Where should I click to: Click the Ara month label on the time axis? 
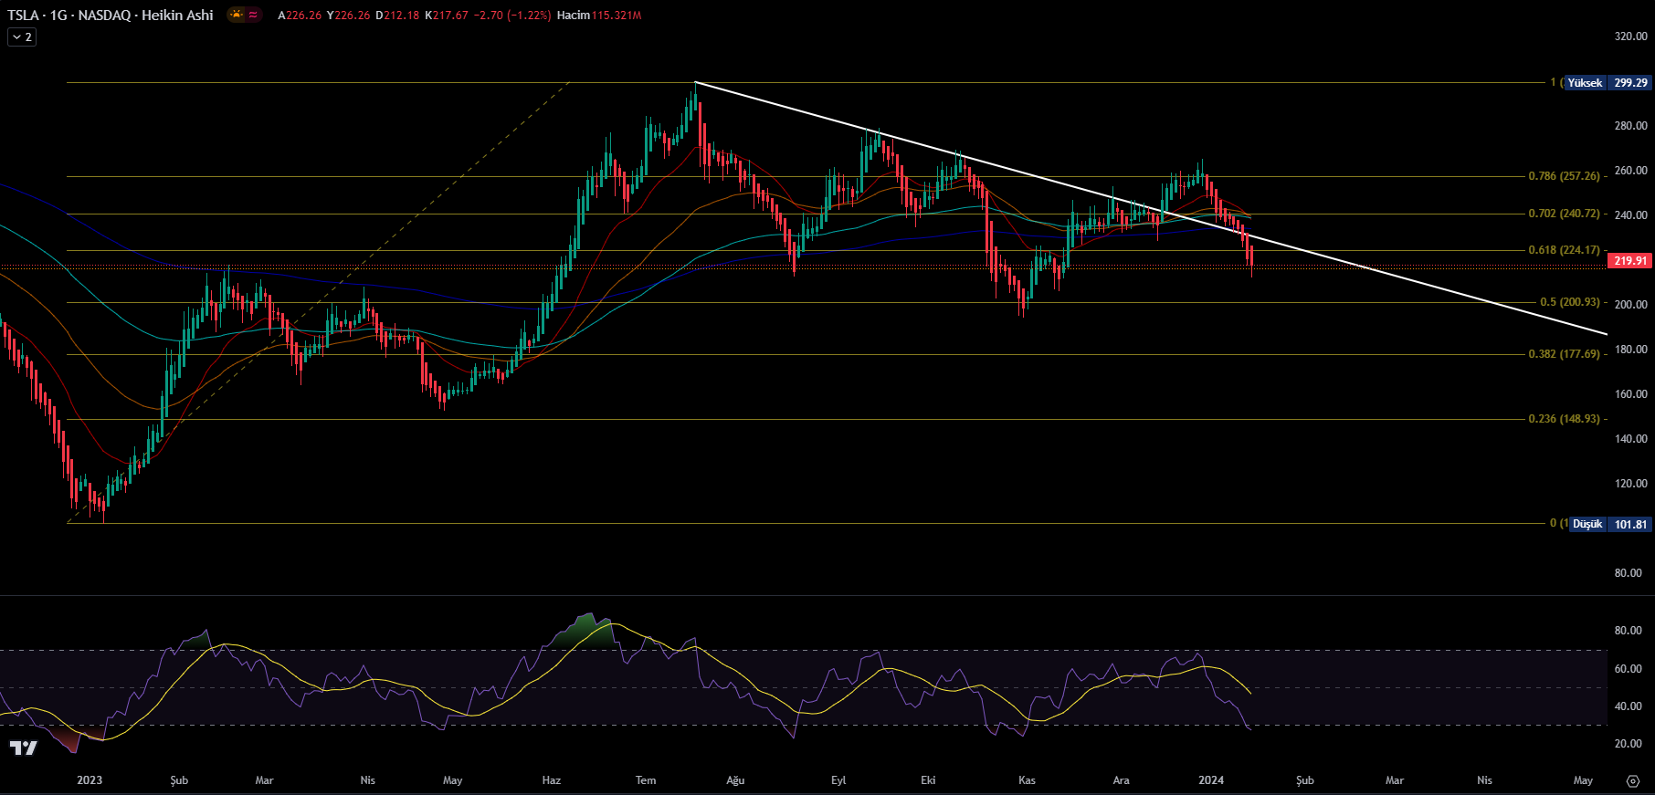1121,780
